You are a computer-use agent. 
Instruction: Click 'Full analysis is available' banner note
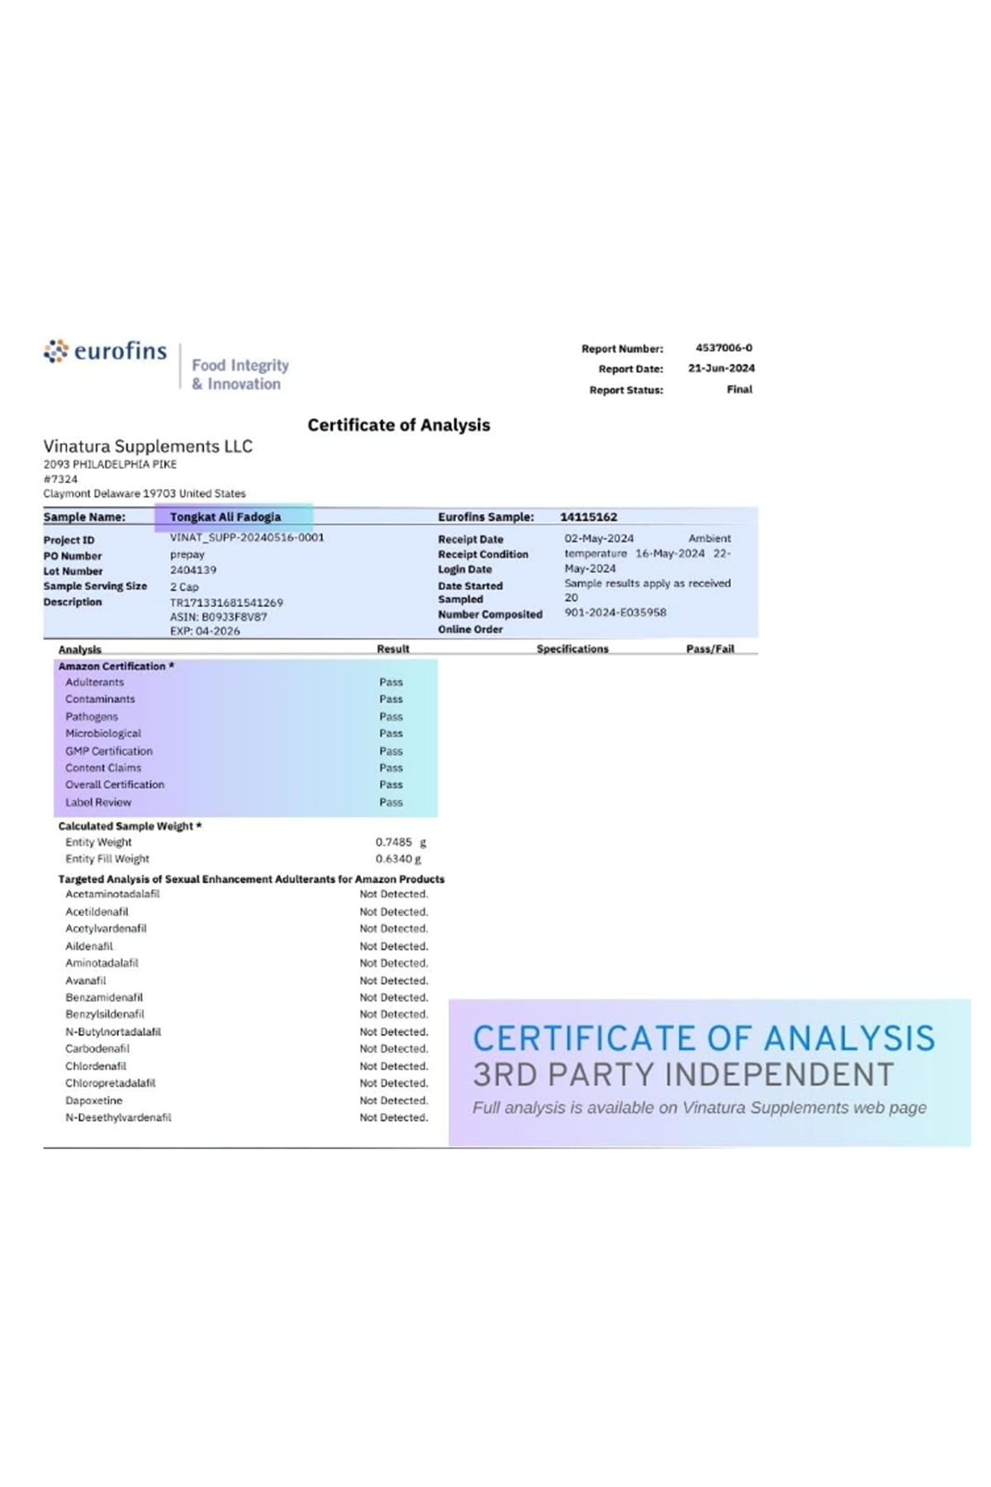tap(699, 1108)
